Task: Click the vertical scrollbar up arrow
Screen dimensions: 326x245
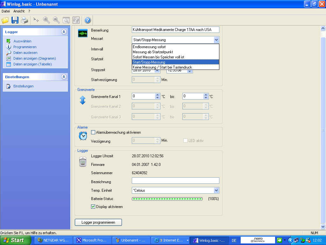Action: click(323, 28)
